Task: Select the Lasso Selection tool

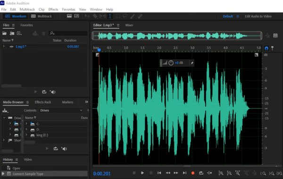Action: 125,16
